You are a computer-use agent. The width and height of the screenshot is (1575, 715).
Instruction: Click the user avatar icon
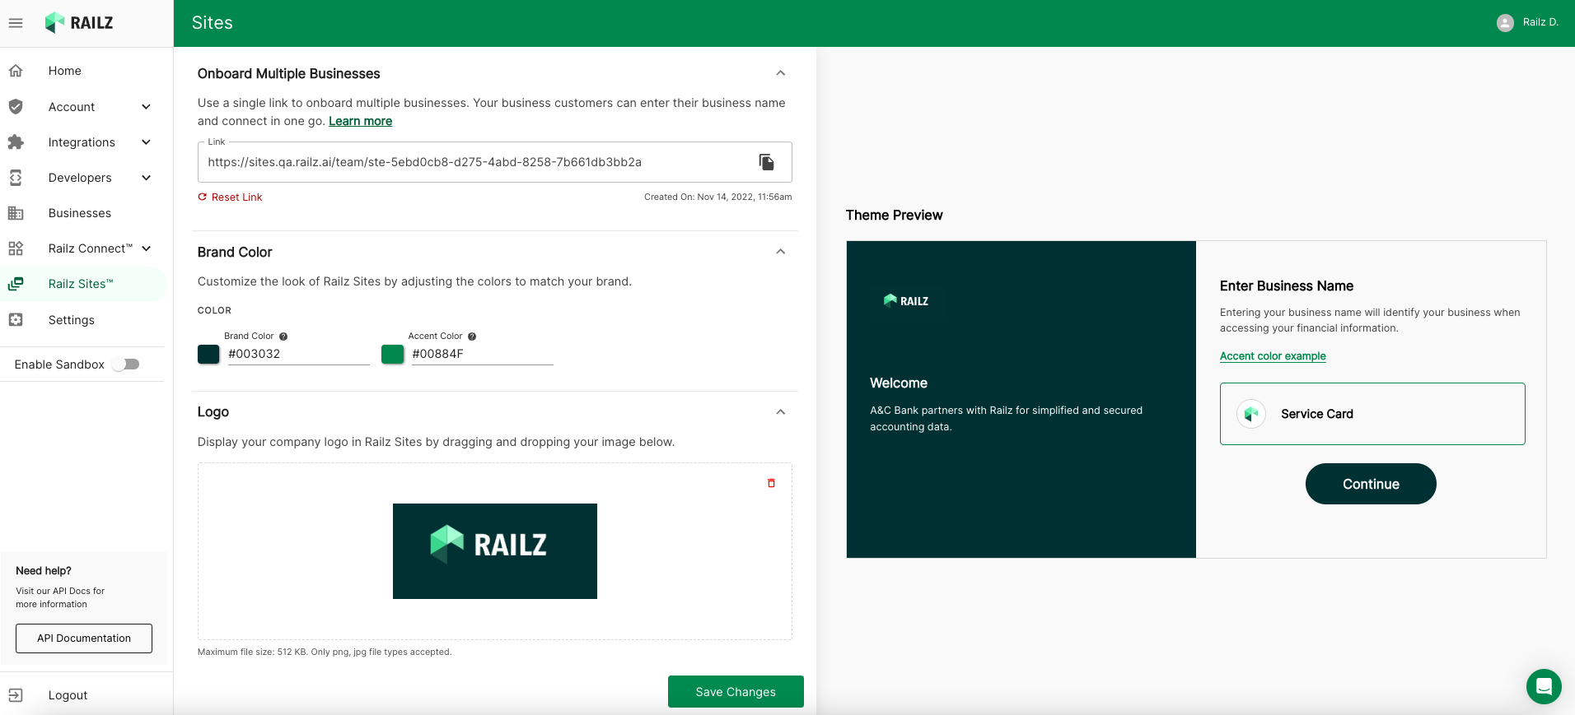click(x=1506, y=23)
